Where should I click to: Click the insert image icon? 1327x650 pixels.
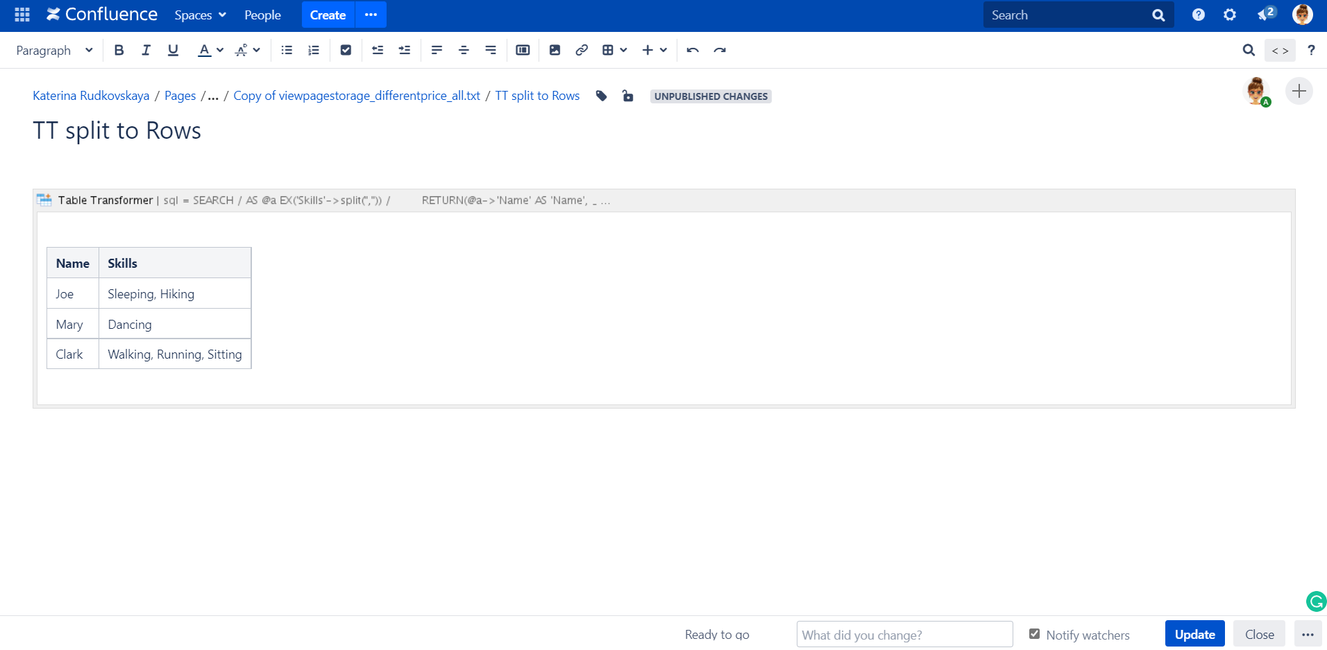click(x=555, y=50)
